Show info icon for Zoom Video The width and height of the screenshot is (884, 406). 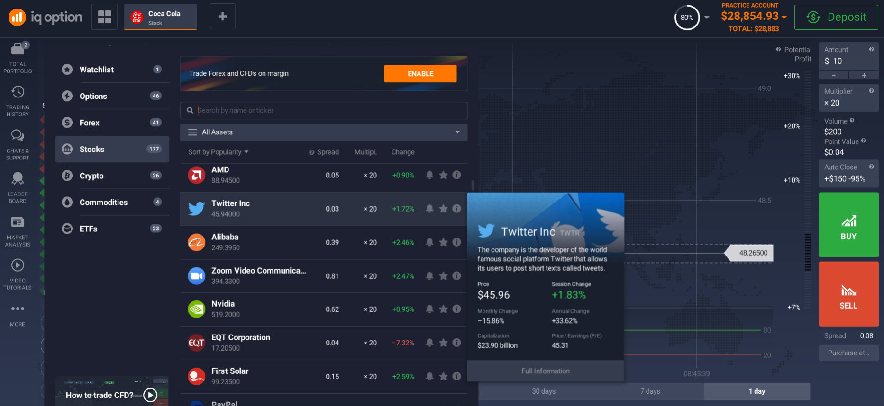click(x=456, y=276)
